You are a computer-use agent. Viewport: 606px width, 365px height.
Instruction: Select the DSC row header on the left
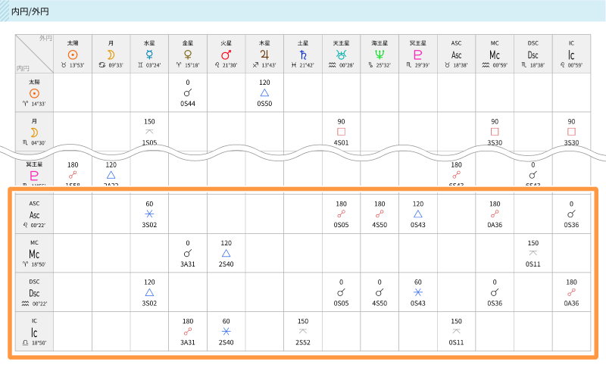[34, 292]
